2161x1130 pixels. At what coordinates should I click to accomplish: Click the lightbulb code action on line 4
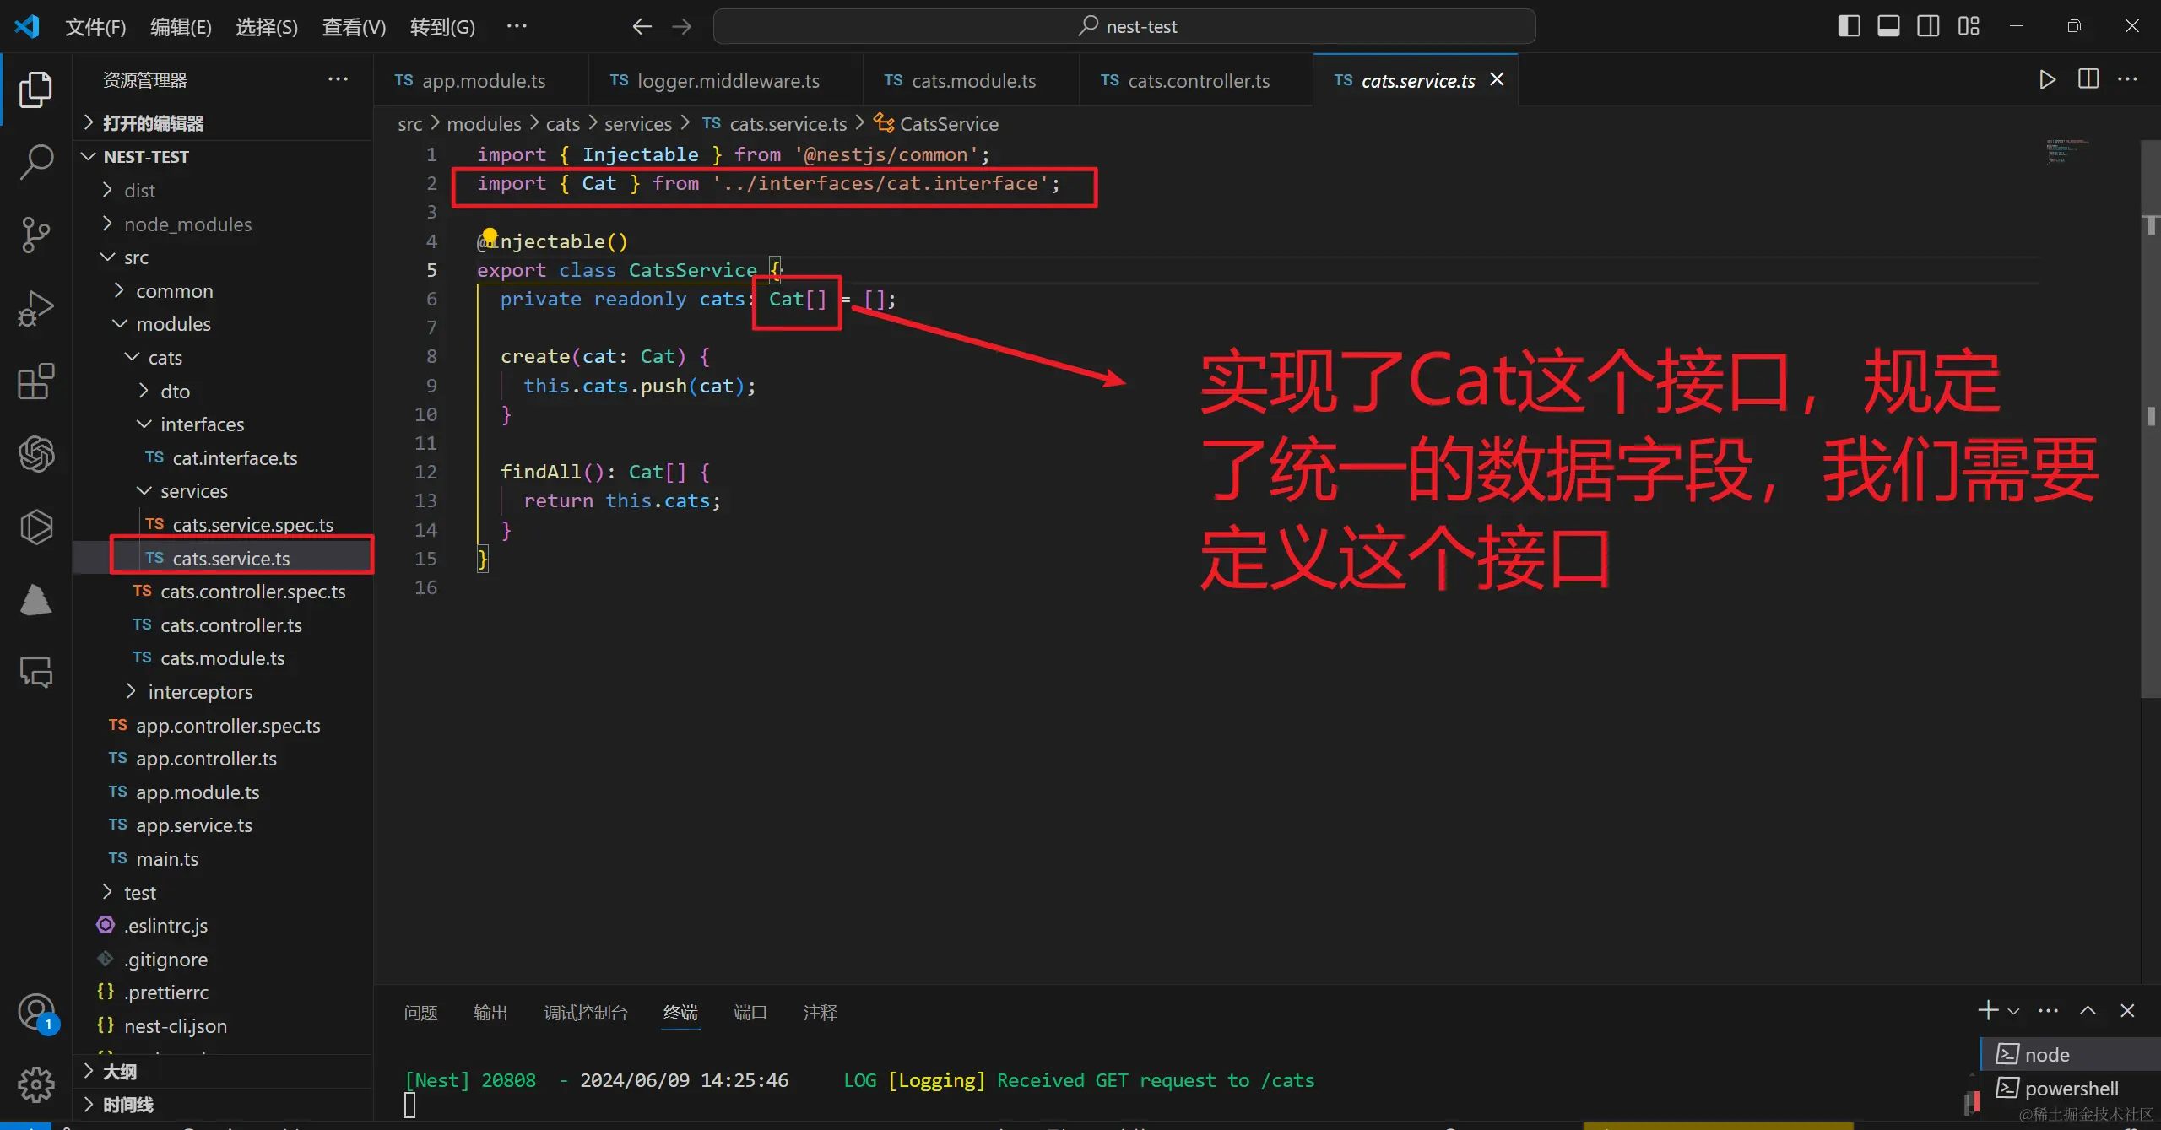click(x=490, y=236)
